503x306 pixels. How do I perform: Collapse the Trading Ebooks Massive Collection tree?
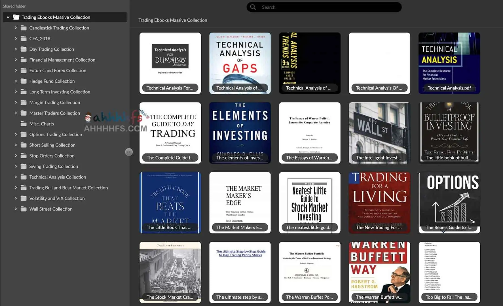click(x=8, y=17)
